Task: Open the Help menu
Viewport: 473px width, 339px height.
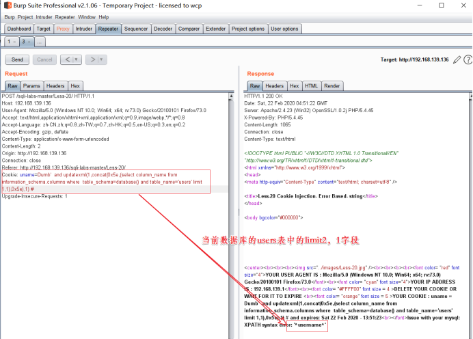Action: pos(104,17)
